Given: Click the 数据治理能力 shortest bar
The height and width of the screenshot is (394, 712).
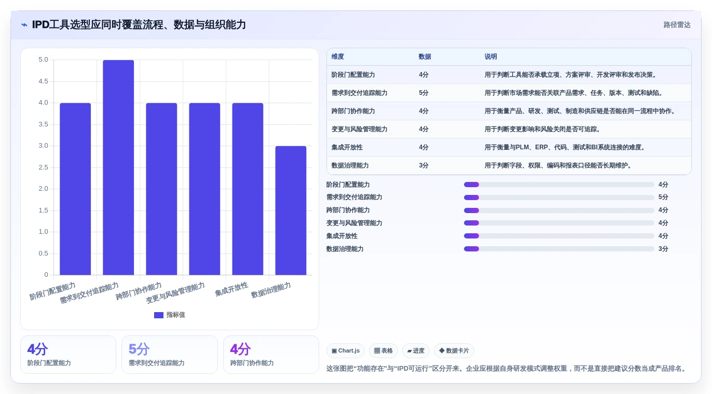Looking at the screenshot, I should pyautogui.click(x=291, y=210).
